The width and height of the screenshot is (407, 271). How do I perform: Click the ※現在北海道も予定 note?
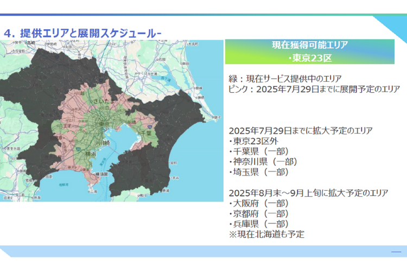point(266,234)
